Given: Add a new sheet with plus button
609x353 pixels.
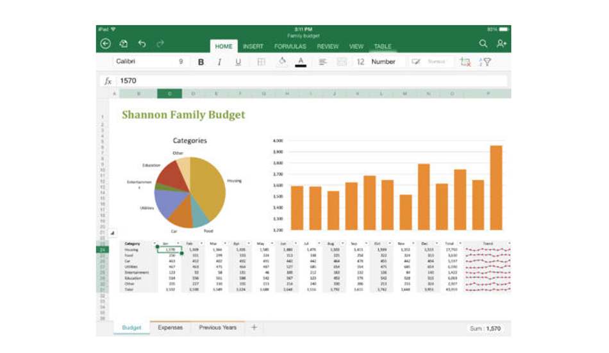Looking at the screenshot, I should (x=254, y=327).
